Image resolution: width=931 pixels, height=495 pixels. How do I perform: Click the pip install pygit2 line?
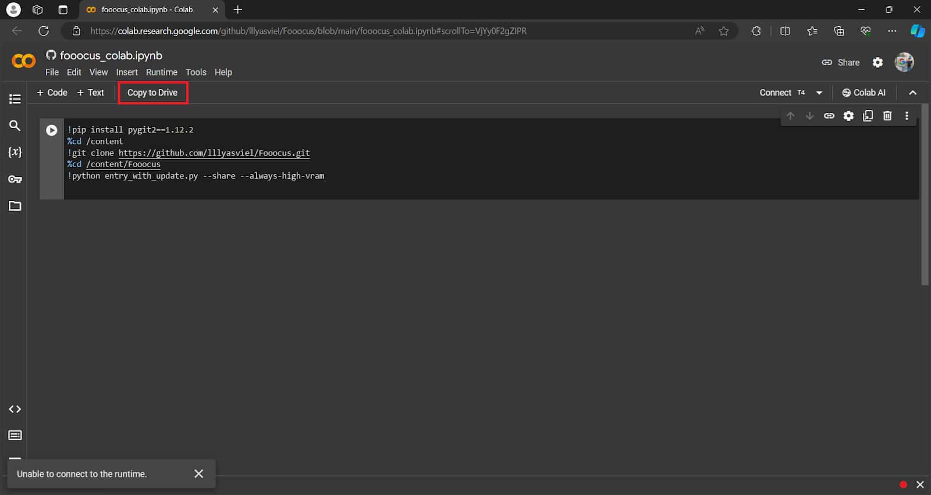(x=130, y=130)
